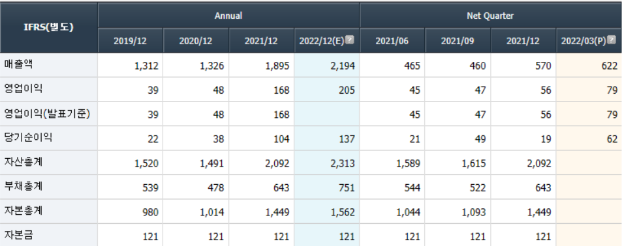Image resolution: width=622 pixels, height=246 pixels.
Task: Click the 자산총계 value 1,520
Action: 146,163
